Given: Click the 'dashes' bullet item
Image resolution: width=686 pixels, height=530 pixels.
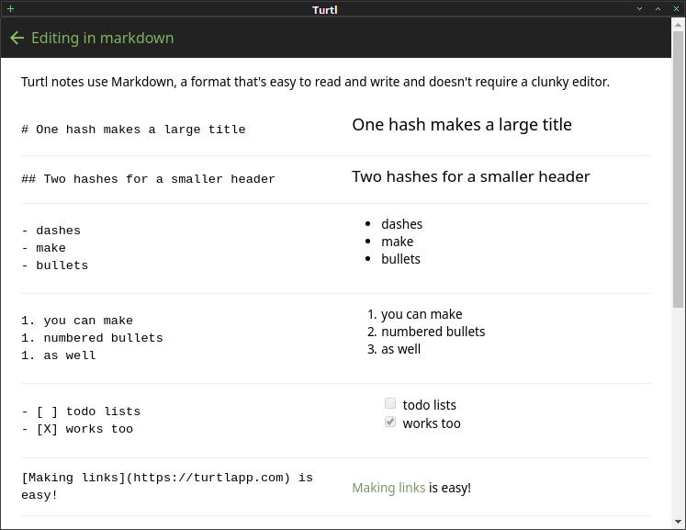Looking at the screenshot, I should click(401, 224).
